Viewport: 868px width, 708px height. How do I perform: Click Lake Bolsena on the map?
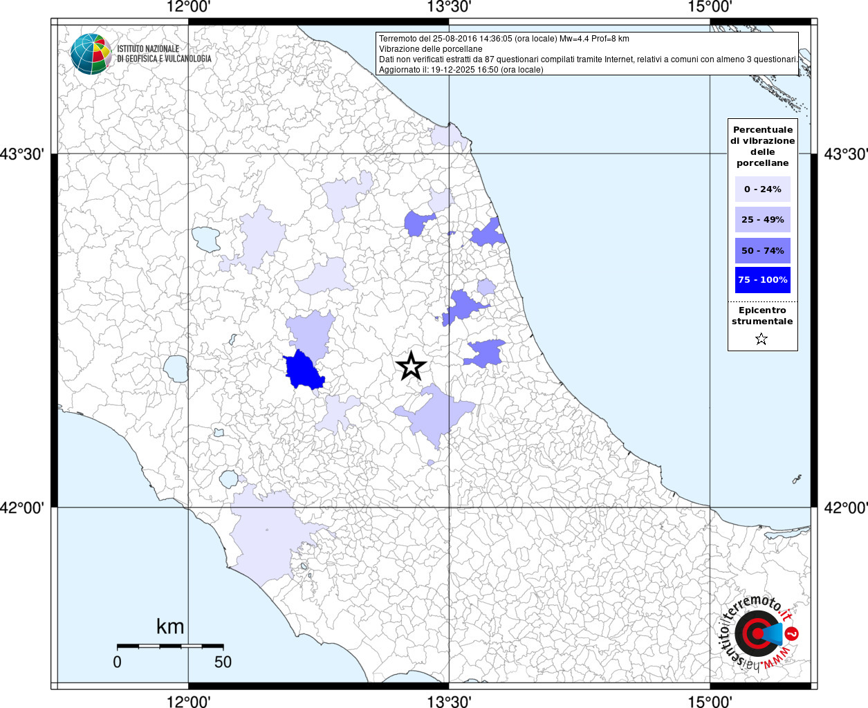[x=176, y=369]
